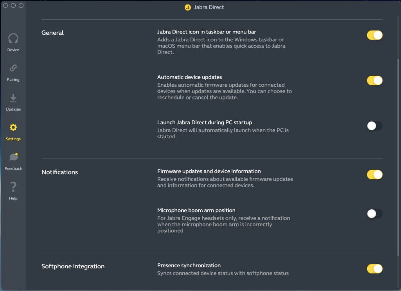Click the General section heading

52,33
